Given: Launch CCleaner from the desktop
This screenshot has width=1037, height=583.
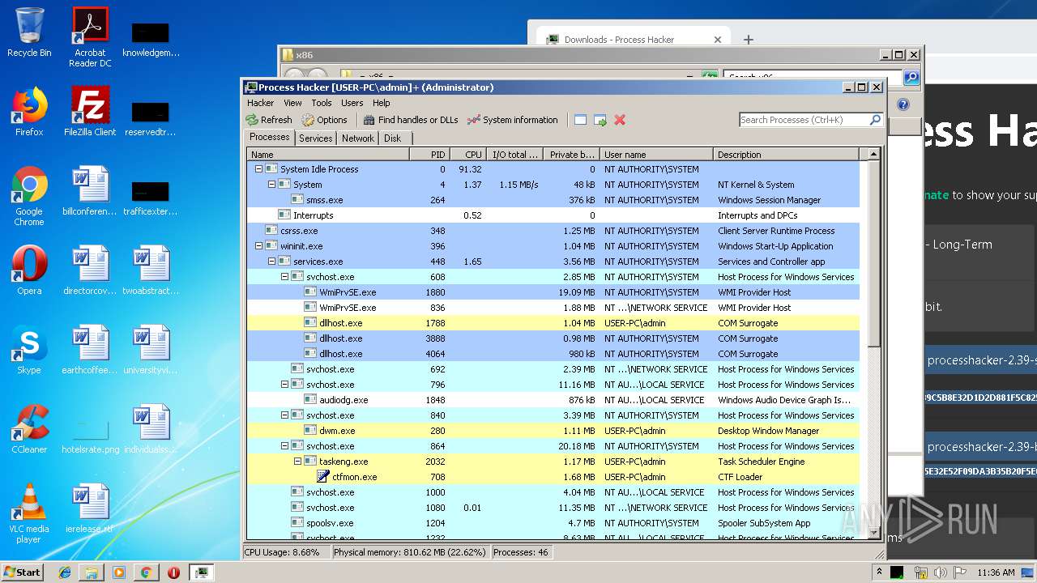Looking at the screenshot, I should pos(29,429).
